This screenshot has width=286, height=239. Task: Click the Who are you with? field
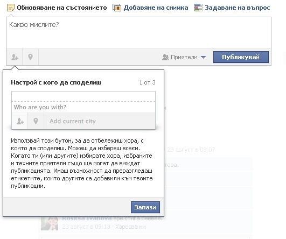[x=83, y=107]
